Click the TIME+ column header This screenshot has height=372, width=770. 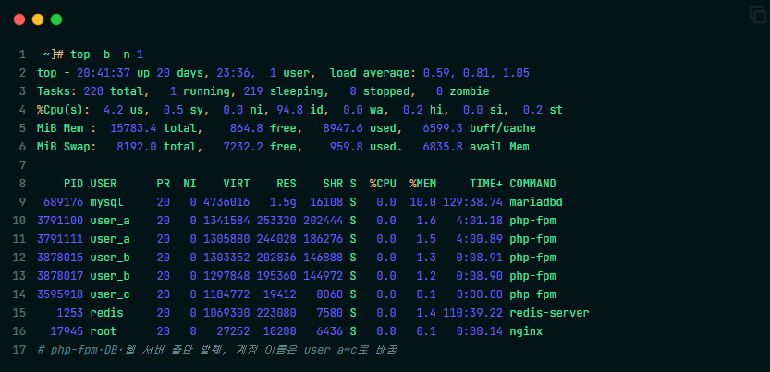click(x=486, y=184)
